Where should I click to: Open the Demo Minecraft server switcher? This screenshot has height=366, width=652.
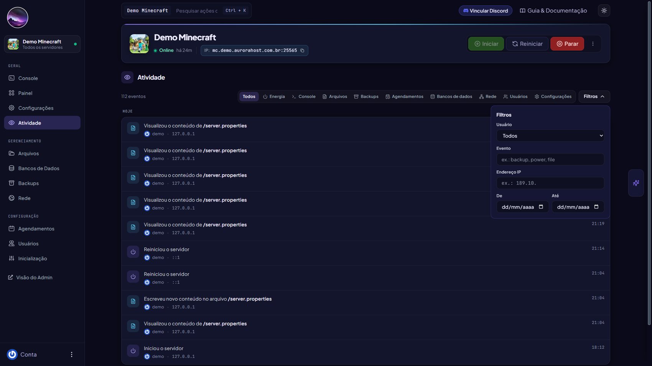(x=42, y=44)
